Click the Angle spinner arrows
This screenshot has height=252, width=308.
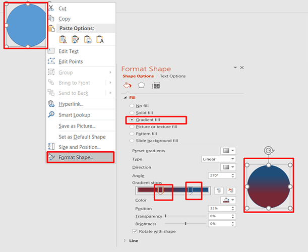[x=233, y=175]
